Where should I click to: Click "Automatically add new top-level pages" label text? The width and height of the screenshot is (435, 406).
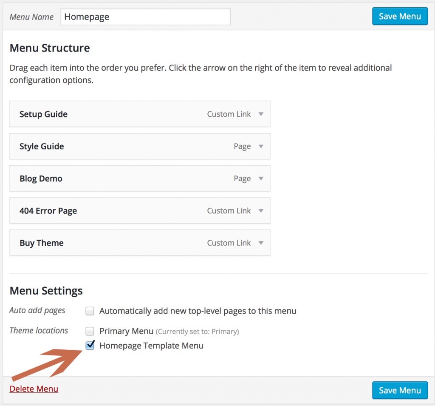coord(198,311)
